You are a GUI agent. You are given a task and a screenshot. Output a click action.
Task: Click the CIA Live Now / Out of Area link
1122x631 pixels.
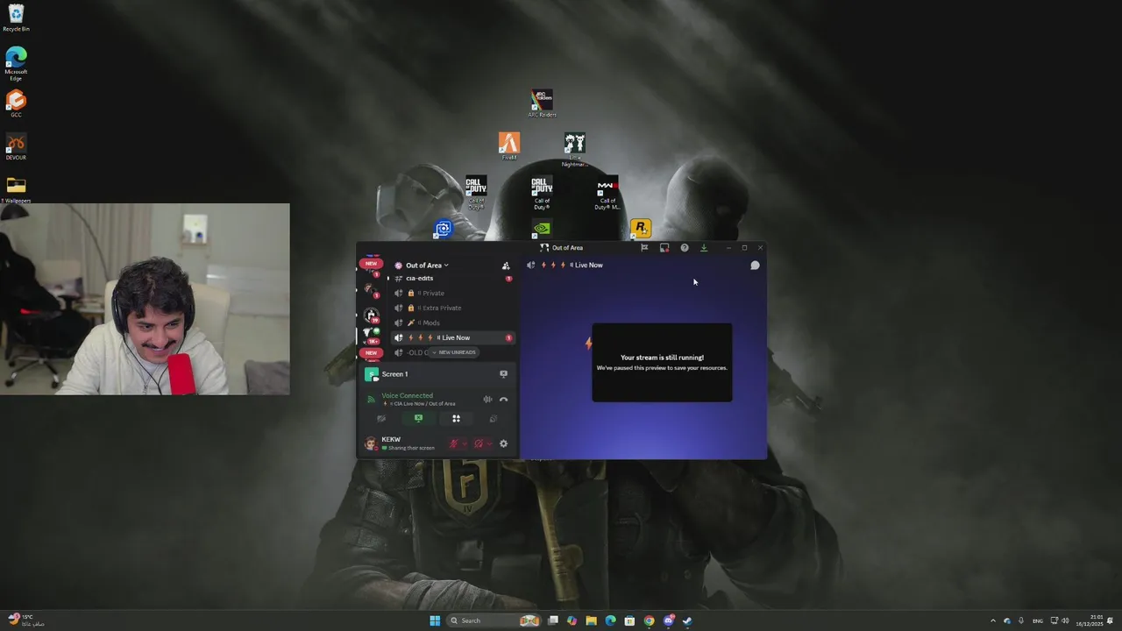click(420, 404)
